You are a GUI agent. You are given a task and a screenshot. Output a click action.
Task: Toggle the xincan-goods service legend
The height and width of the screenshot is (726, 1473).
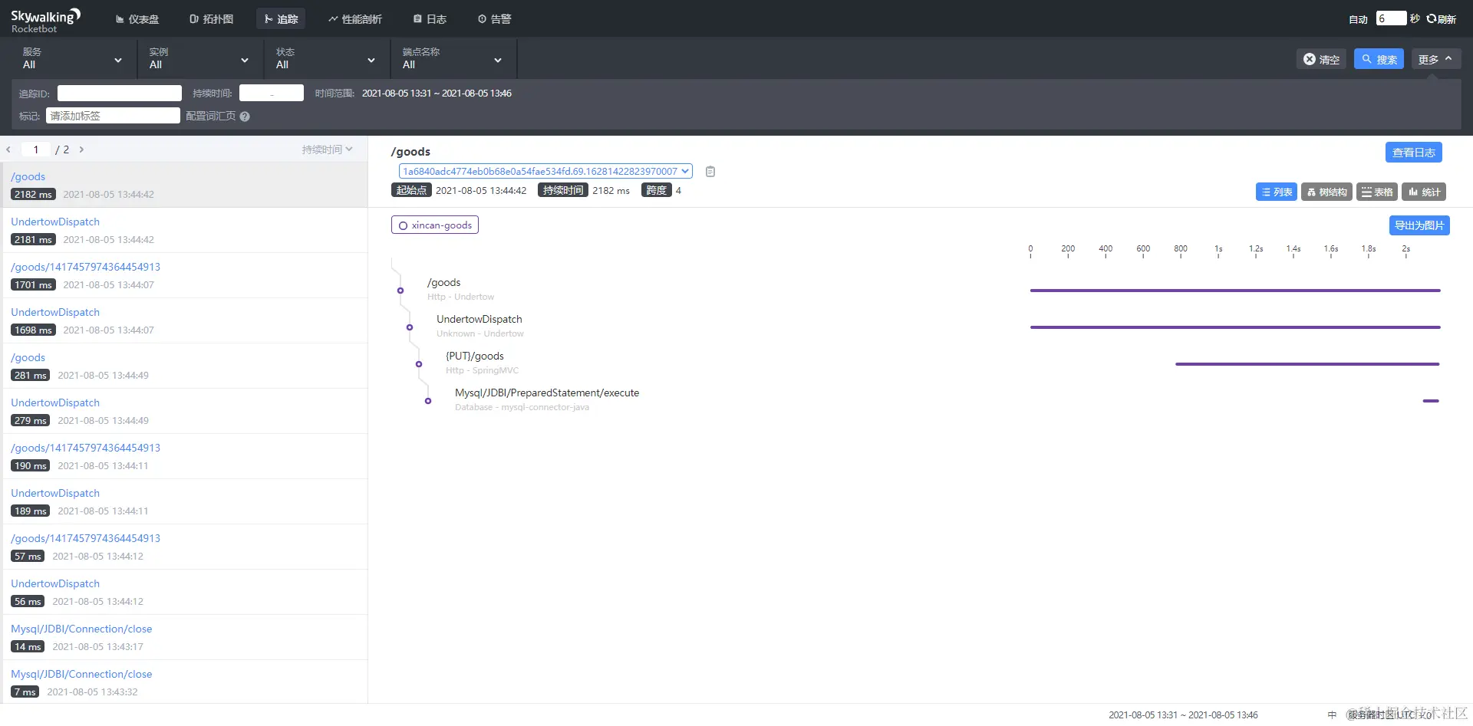coord(435,225)
